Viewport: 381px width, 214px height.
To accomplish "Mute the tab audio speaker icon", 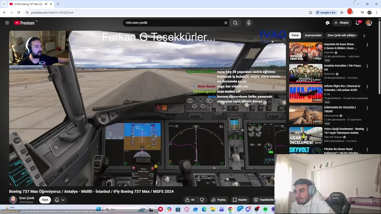I will point(46,4).
